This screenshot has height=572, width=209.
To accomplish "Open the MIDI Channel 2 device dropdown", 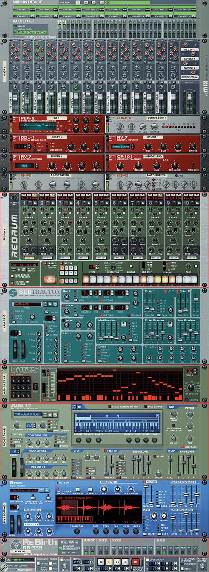I will pyautogui.click(x=55, y=10).
